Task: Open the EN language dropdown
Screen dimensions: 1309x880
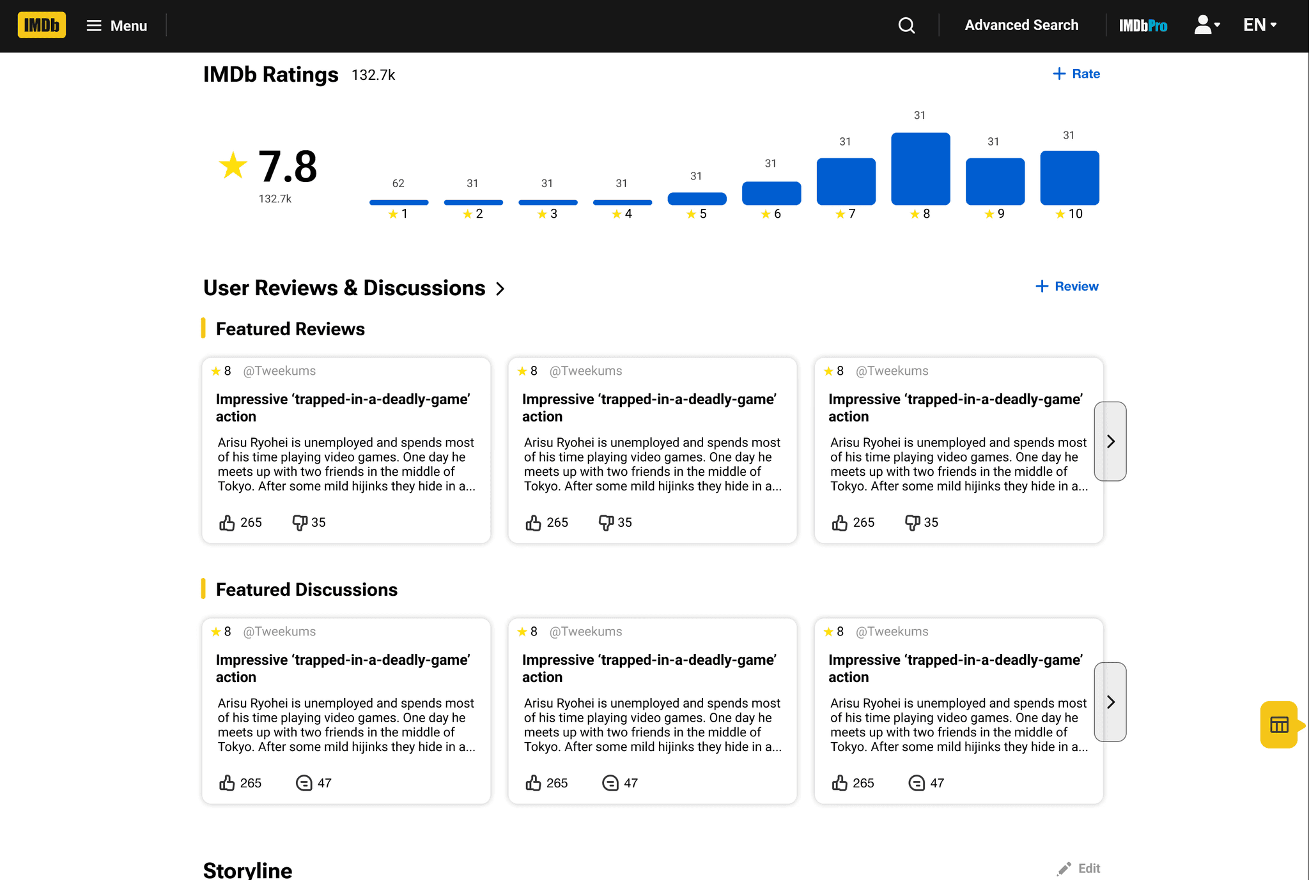Action: 1260,26
